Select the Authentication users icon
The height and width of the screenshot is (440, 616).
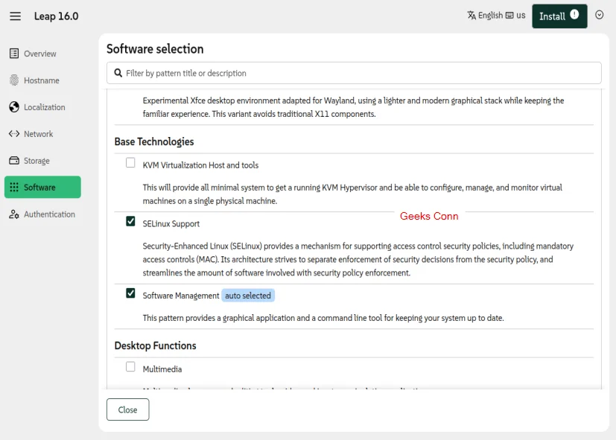(x=13, y=214)
